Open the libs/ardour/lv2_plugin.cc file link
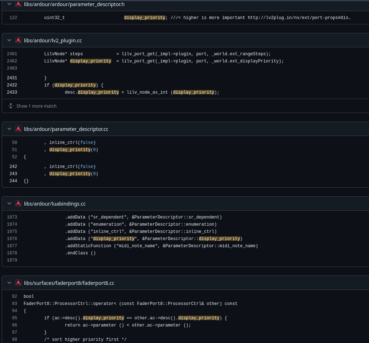369x343 pixels. 53,41
